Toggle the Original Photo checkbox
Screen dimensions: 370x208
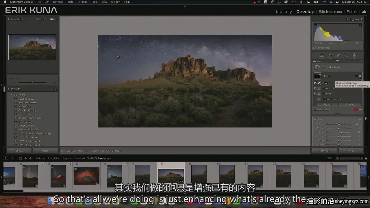pos(314,48)
